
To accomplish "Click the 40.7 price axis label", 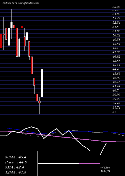I will point(115,91).
